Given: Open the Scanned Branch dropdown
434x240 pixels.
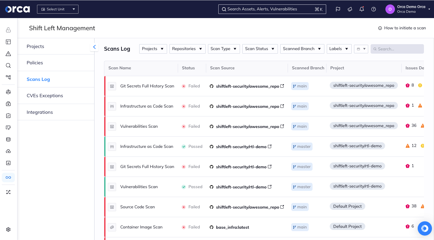Looking at the screenshot, I should point(302,49).
